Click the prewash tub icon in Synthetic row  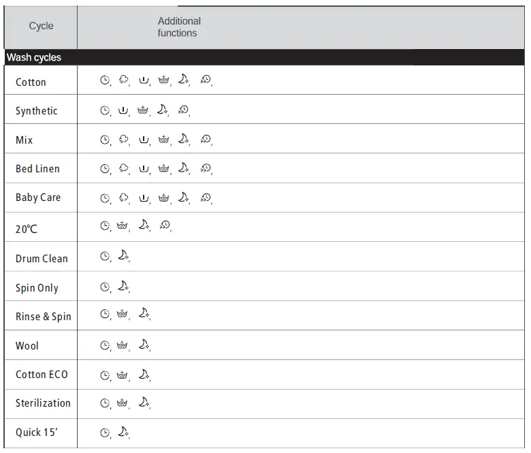[x=123, y=110]
